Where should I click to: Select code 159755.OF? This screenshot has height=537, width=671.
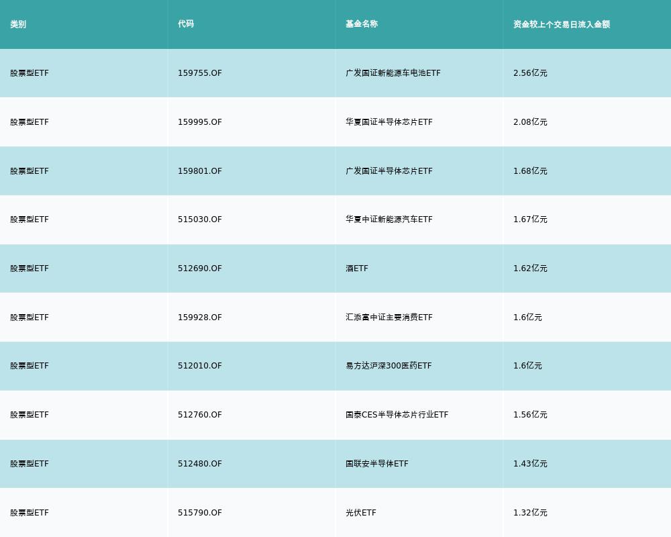200,73
